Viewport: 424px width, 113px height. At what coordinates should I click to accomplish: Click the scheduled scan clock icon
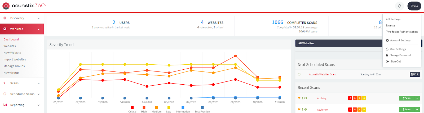299,74
